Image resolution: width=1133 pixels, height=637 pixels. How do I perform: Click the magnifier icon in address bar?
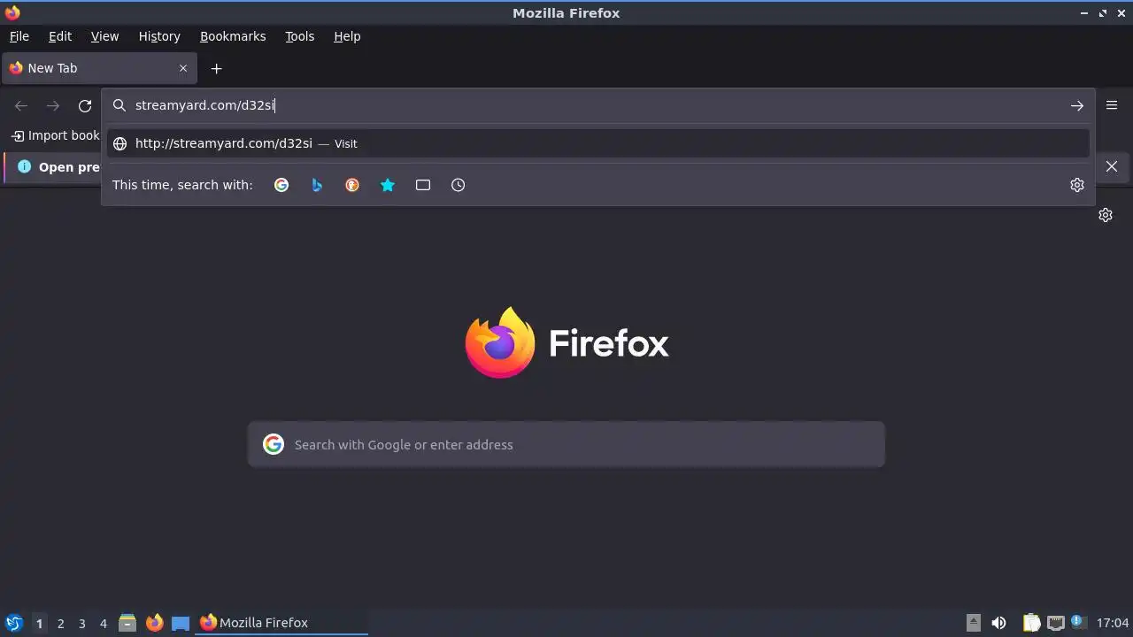pos(119,105)
